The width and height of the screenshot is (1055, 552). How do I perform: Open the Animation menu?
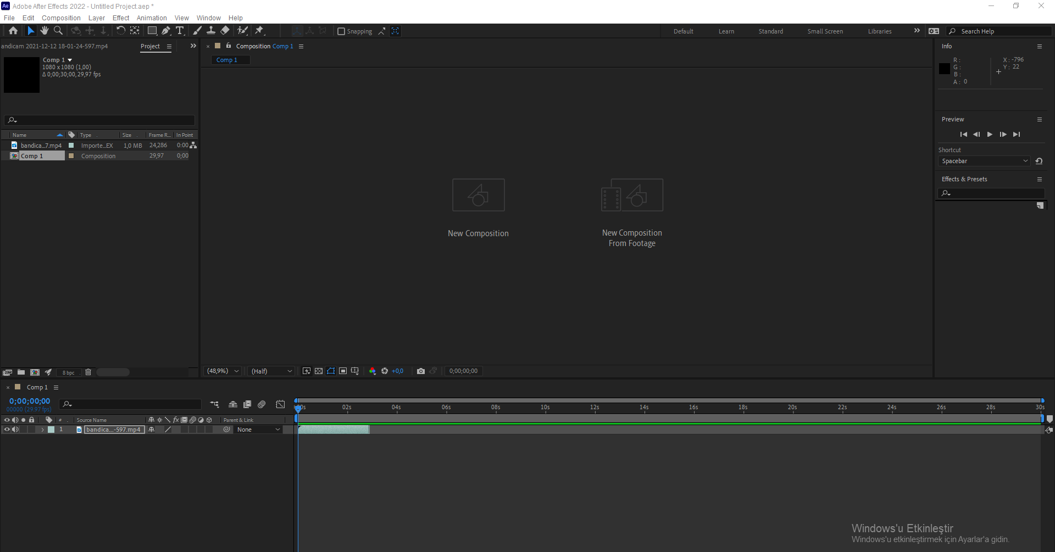152,18
